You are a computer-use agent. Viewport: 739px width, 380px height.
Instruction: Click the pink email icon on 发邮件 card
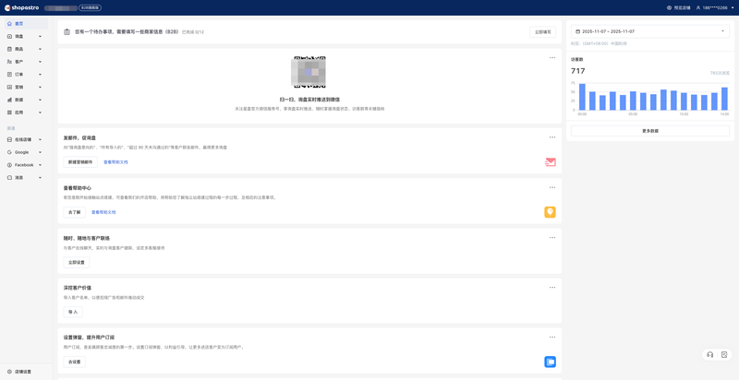(x=550, y=162)
